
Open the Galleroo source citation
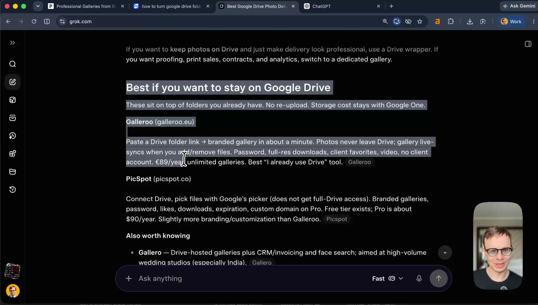click(359, 162)
